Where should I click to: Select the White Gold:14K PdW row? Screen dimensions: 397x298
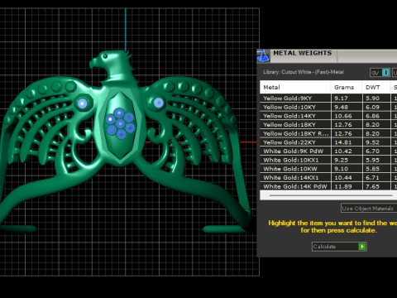(328, 186)
